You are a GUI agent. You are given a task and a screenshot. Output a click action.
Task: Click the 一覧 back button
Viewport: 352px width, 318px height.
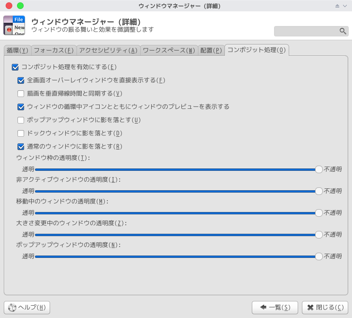coord(275,308)
